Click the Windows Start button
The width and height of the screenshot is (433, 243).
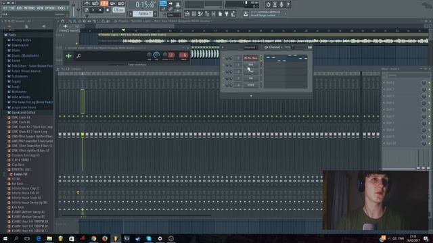tap(5, 238)
